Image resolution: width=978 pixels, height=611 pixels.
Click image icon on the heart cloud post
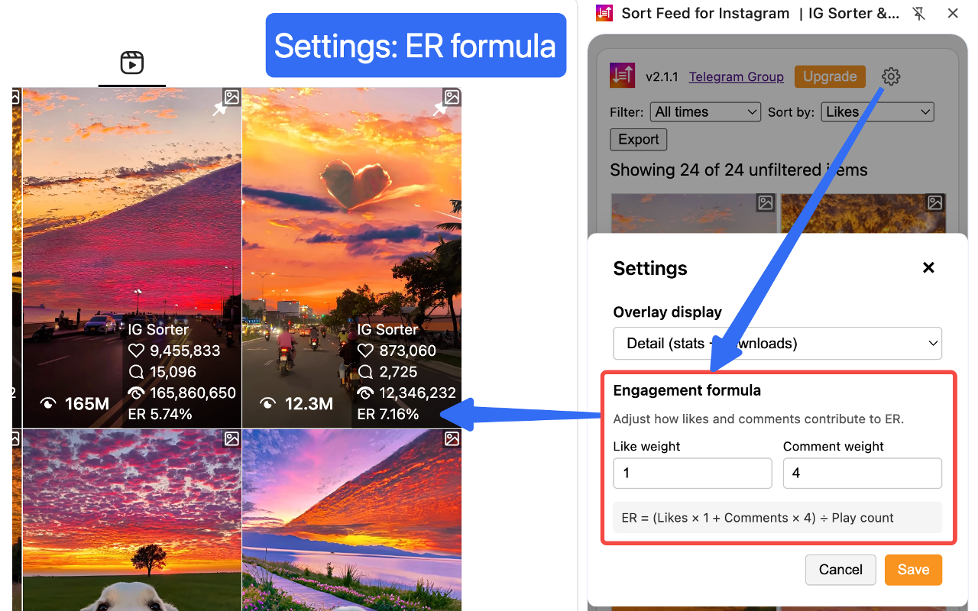[452, 97]
